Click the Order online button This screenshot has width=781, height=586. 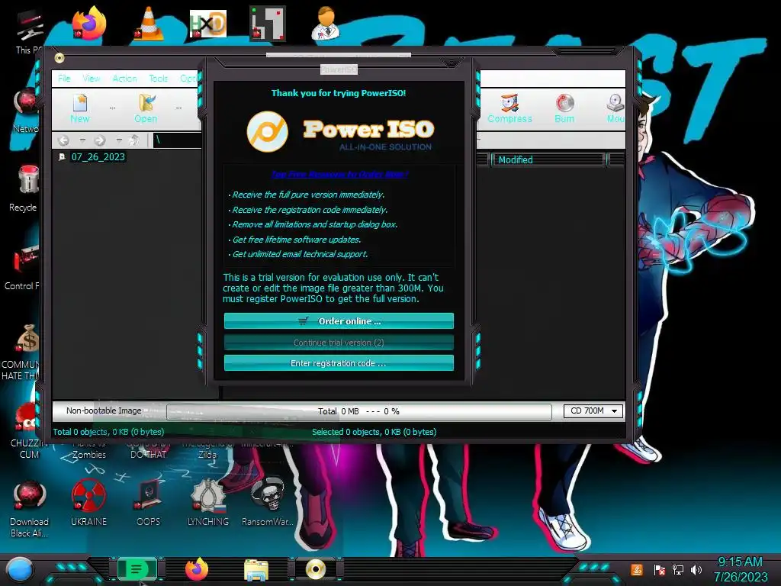[339, 321]
